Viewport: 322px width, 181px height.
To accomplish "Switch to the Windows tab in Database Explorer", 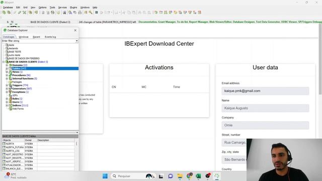I will tap(24, 37).
